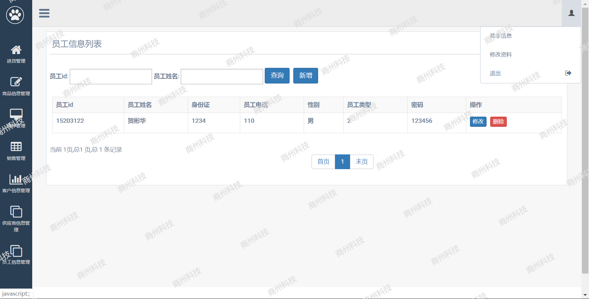The image size is (589, 299).
Task: Click the record count text 当前 1页
Action: 86,149
